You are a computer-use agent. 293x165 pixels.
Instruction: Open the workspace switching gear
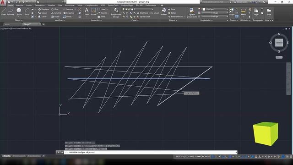pos(269,157)
